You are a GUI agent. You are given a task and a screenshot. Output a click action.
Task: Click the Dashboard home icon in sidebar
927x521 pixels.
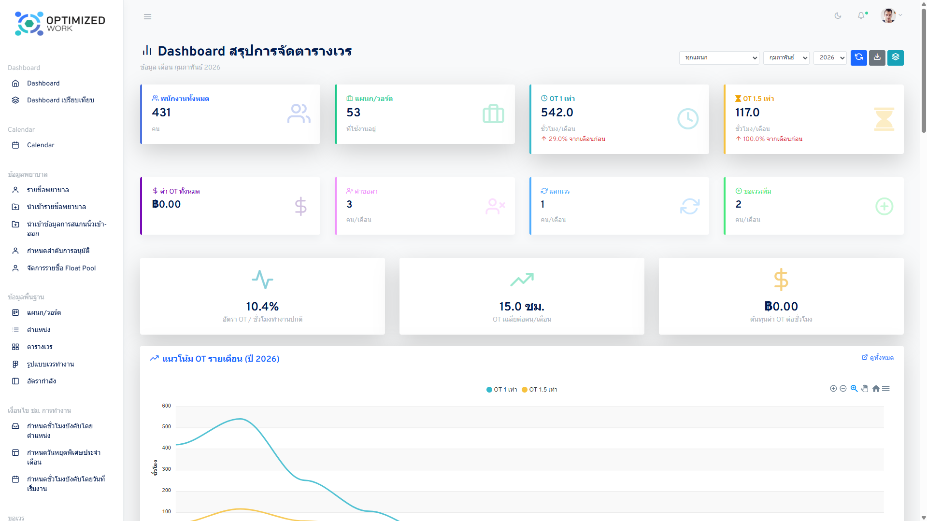pos(15,83)
